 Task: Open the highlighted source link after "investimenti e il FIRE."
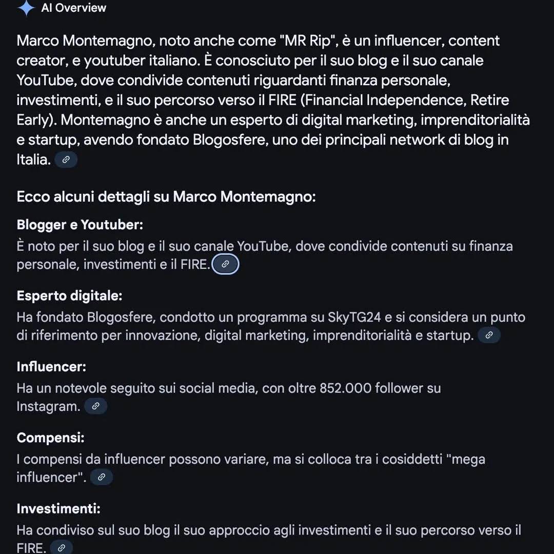pyautogui.click(x=225, y=264)
